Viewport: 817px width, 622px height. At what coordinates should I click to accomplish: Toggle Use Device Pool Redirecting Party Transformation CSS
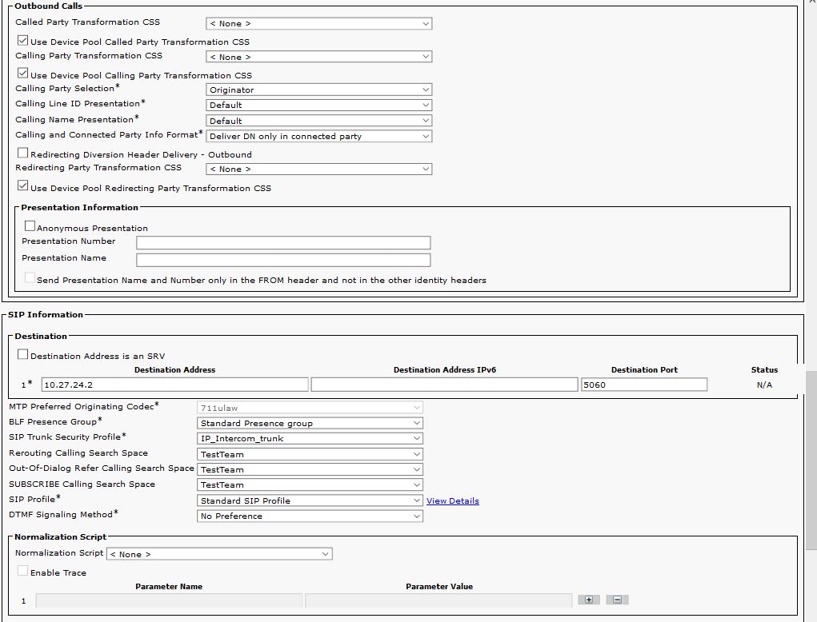(x=23, y=187)
